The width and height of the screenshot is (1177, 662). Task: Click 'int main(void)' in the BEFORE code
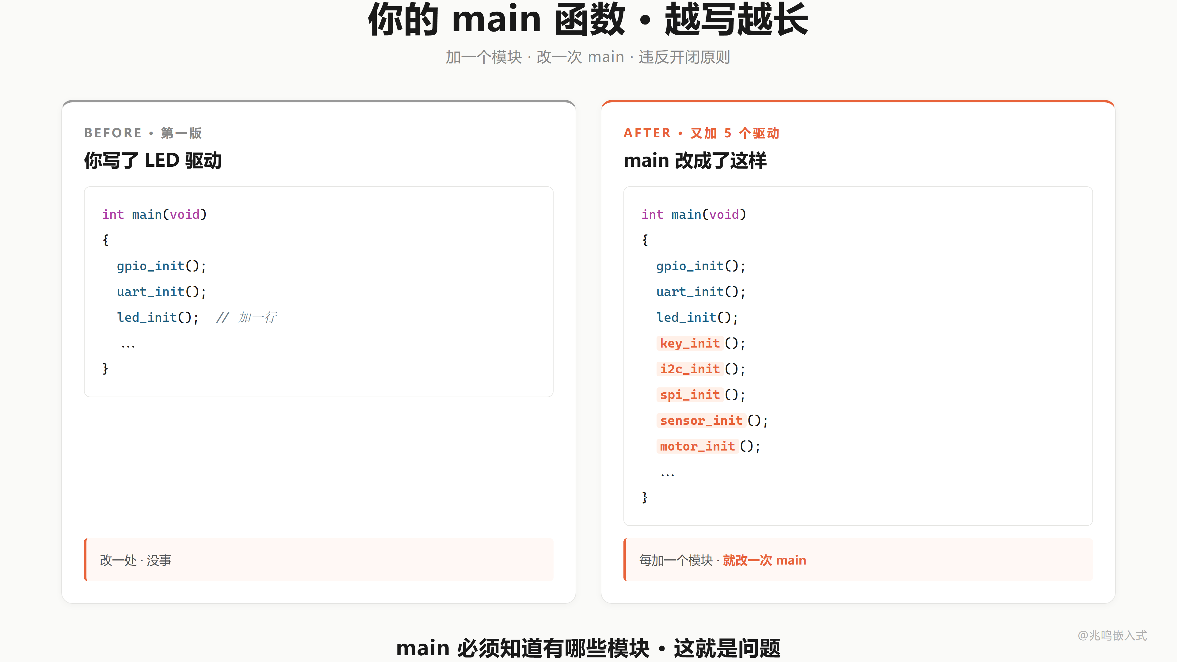[x=154, y=214]
